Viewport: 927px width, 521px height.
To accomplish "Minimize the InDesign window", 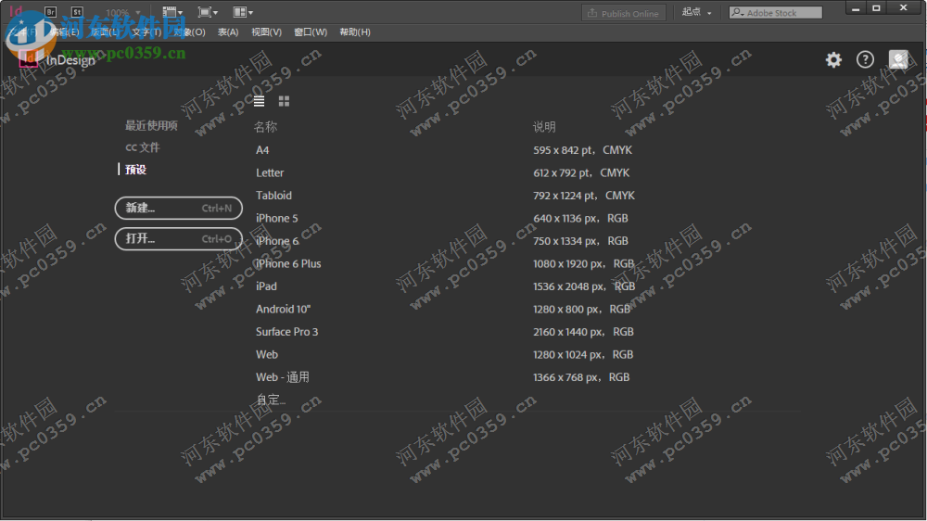I will pos(856,8).
